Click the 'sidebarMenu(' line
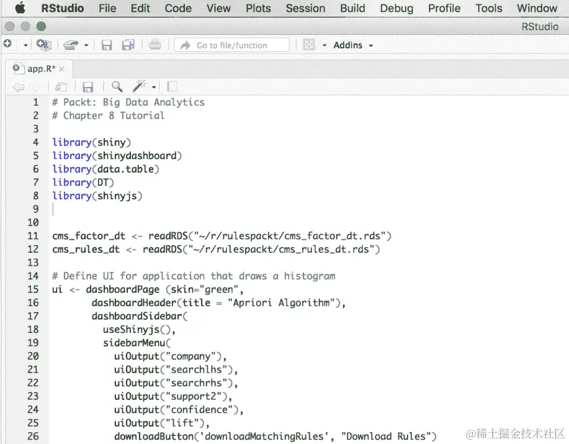The width and height of the screenshot is (569, 444). (137, 343)
